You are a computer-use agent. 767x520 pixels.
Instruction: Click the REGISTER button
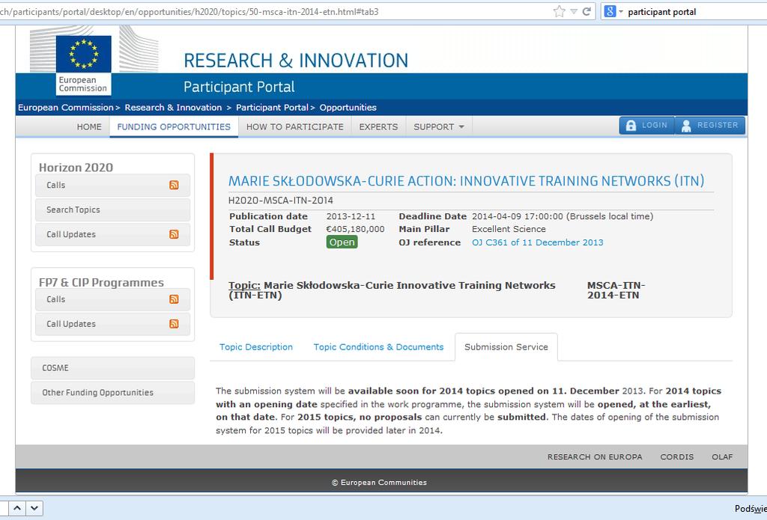point(710,126)
